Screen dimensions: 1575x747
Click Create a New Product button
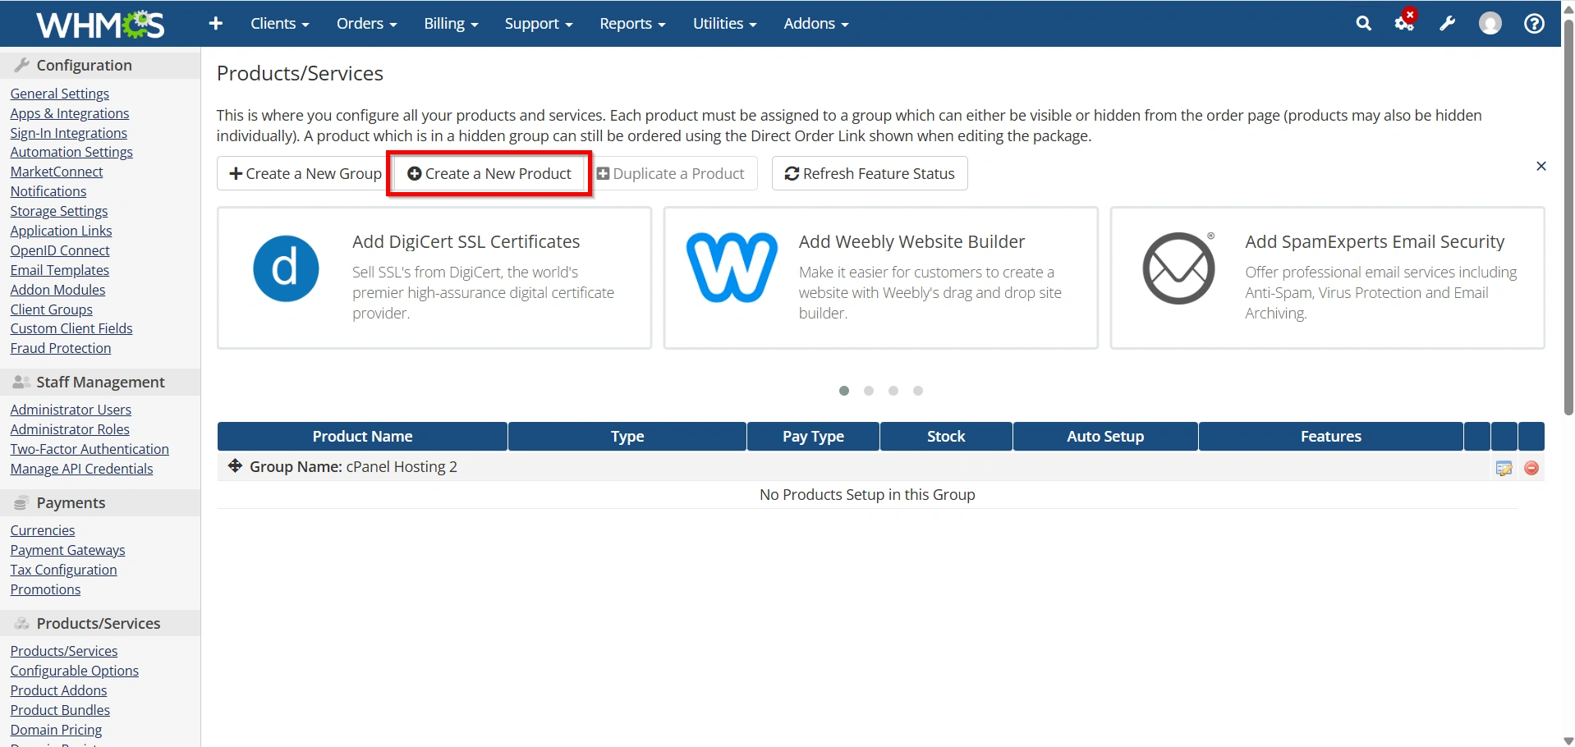point(489,173)
